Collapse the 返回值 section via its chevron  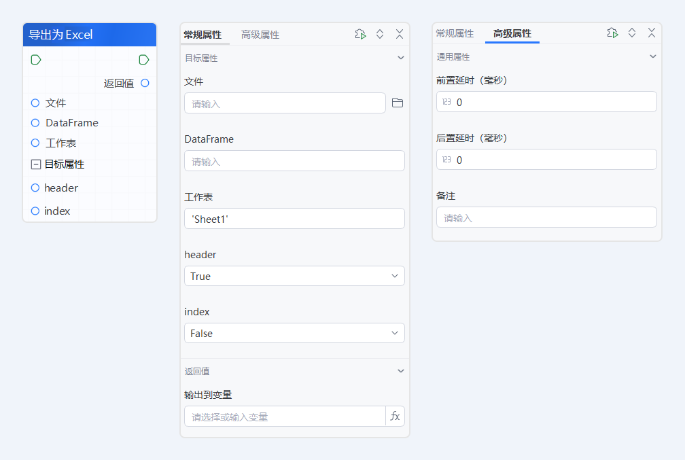[400, 371]
